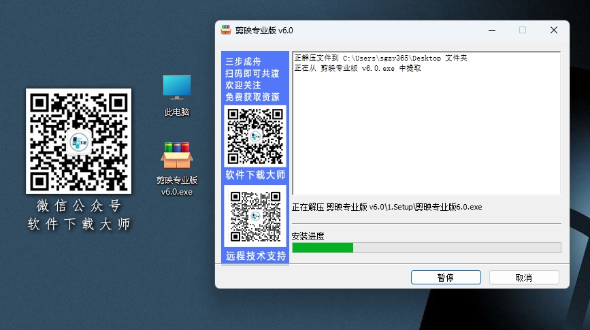Click the 免费获取资源 text in sidebar
Viewport: 590px width, 330px height.
252,97
